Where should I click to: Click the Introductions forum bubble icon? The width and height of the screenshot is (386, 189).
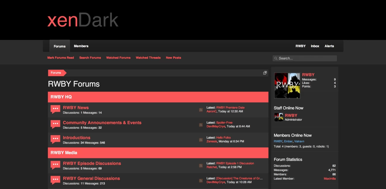tap(55, 140)
